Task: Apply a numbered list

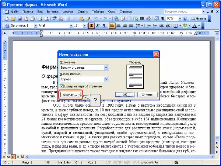Action: coord(148,26)
